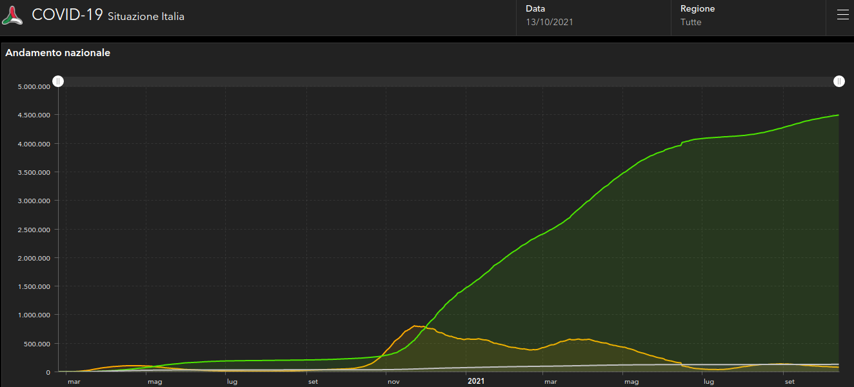
Task: Click the orange curve's peak near November
Action: tap(415, 326)
